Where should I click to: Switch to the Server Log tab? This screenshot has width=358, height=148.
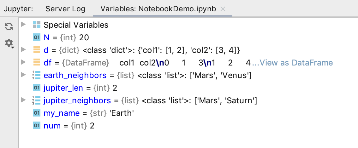pos(65,9)
